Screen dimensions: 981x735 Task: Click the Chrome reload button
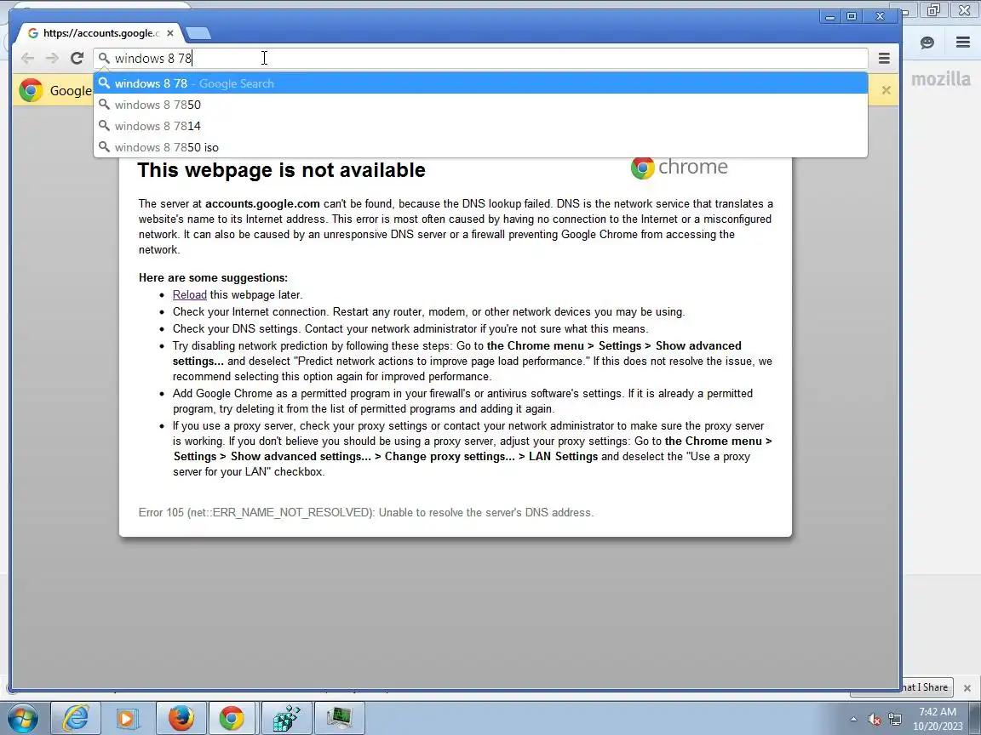click(x=77, y=58)
